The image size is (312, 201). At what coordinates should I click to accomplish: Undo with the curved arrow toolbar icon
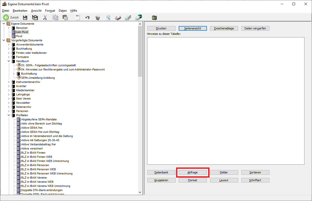click(88, 18)
